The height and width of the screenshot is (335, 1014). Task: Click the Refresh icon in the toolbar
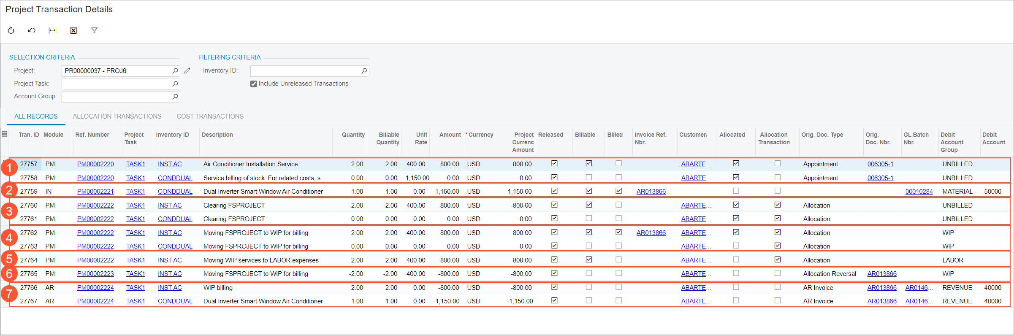click(x=11, y=30)
